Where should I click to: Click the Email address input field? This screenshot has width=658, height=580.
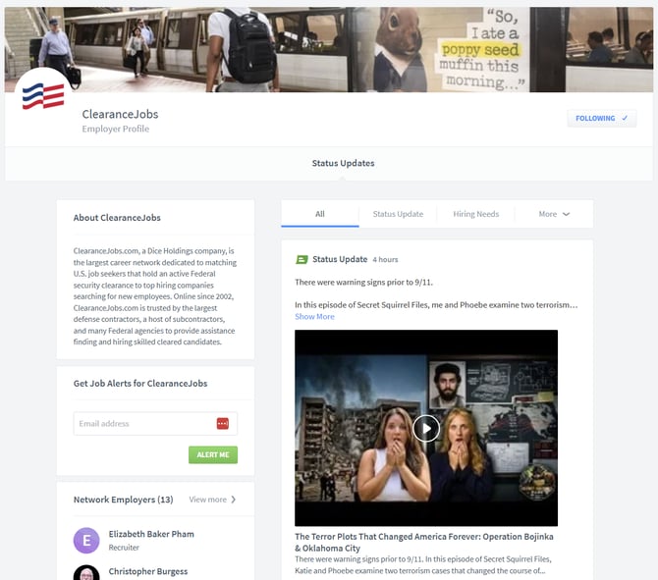155,424
